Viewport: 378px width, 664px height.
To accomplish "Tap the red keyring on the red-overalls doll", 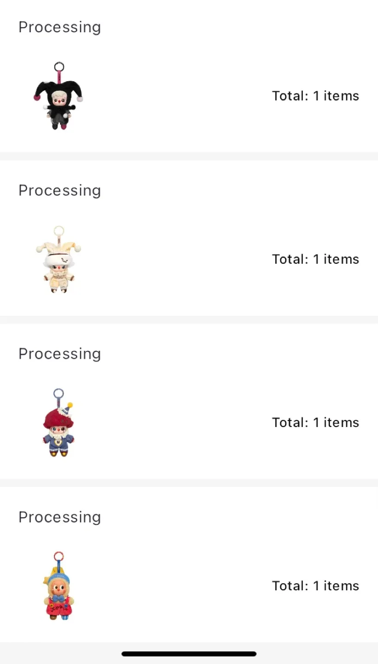I will [59, 556].
